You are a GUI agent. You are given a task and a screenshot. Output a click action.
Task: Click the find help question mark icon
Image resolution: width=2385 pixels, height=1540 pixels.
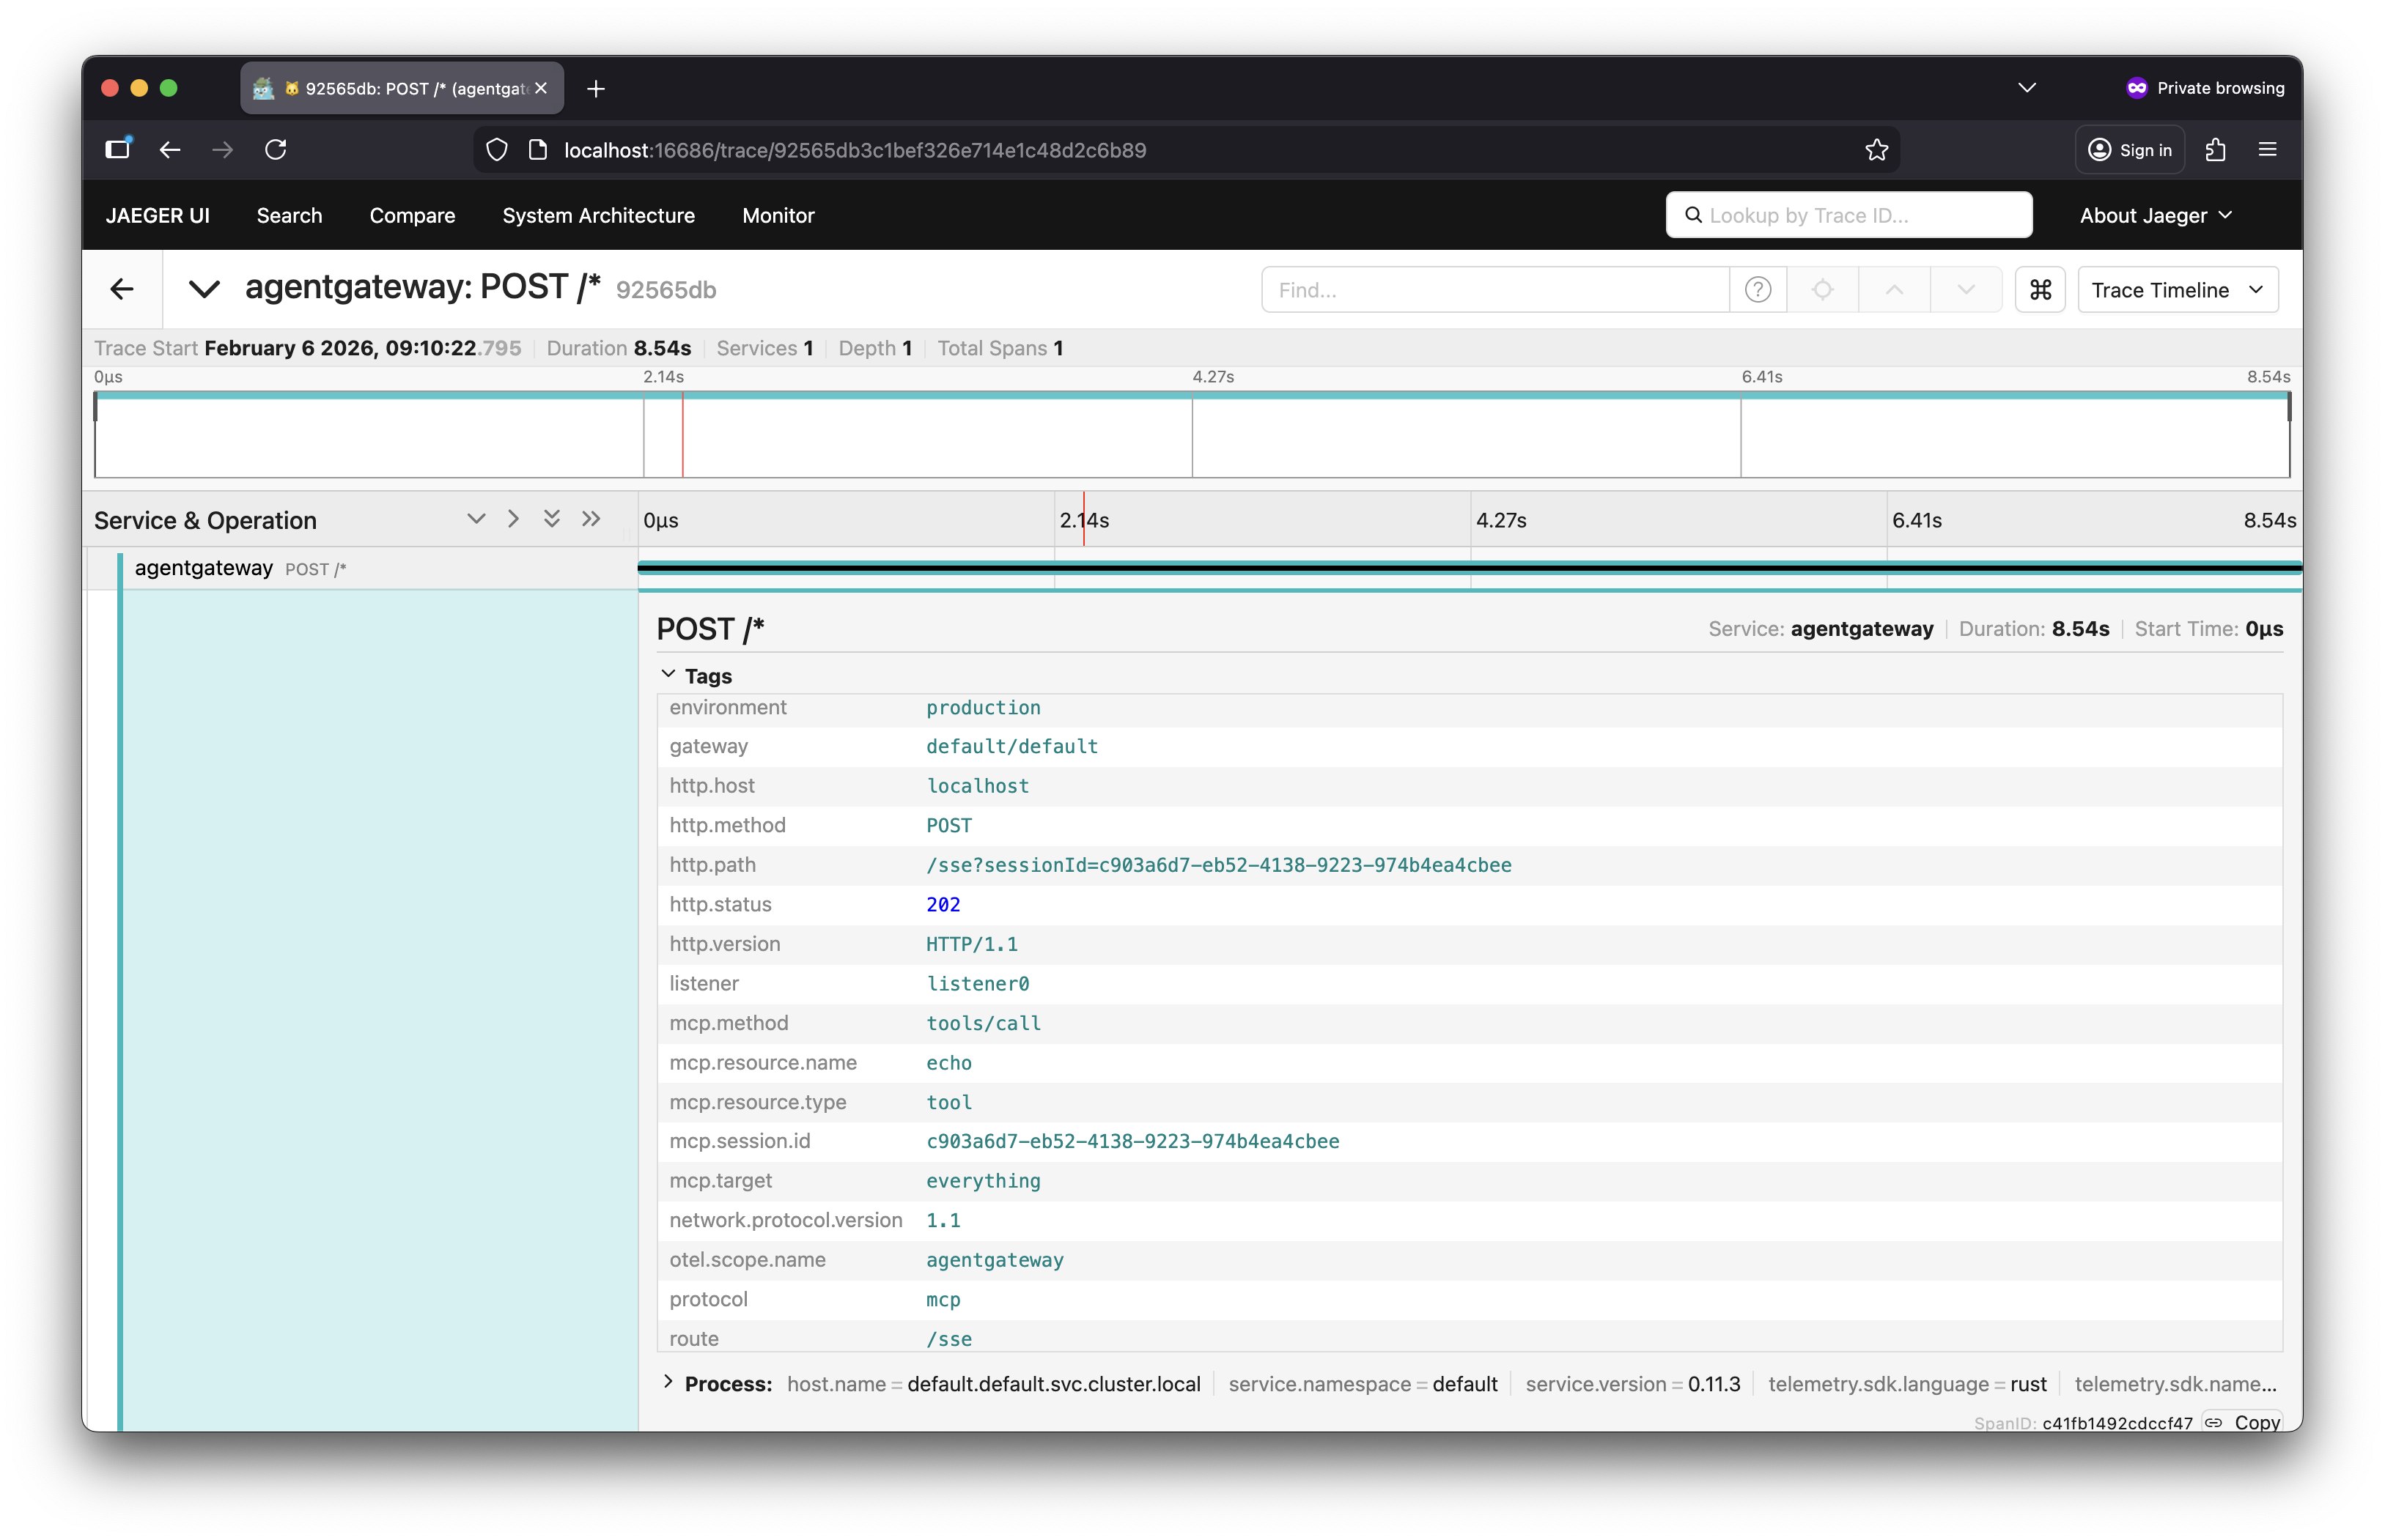[x=1758, y=290]
